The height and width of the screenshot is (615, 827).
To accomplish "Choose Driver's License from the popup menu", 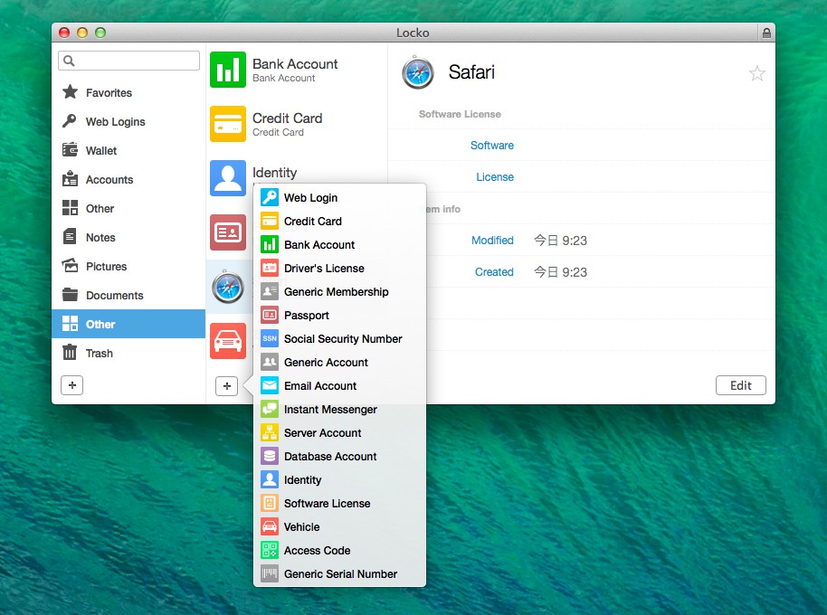I will [x=339, y=269].
